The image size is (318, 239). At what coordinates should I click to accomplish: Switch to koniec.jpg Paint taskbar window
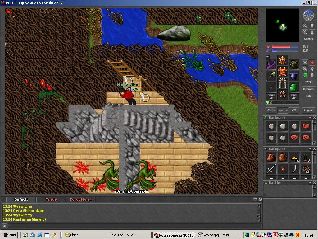(218, 235)
